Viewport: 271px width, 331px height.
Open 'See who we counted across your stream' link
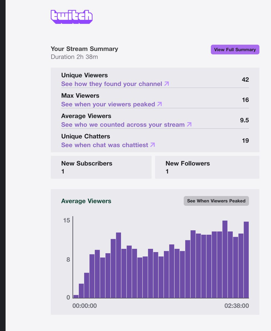pos(126,125)
